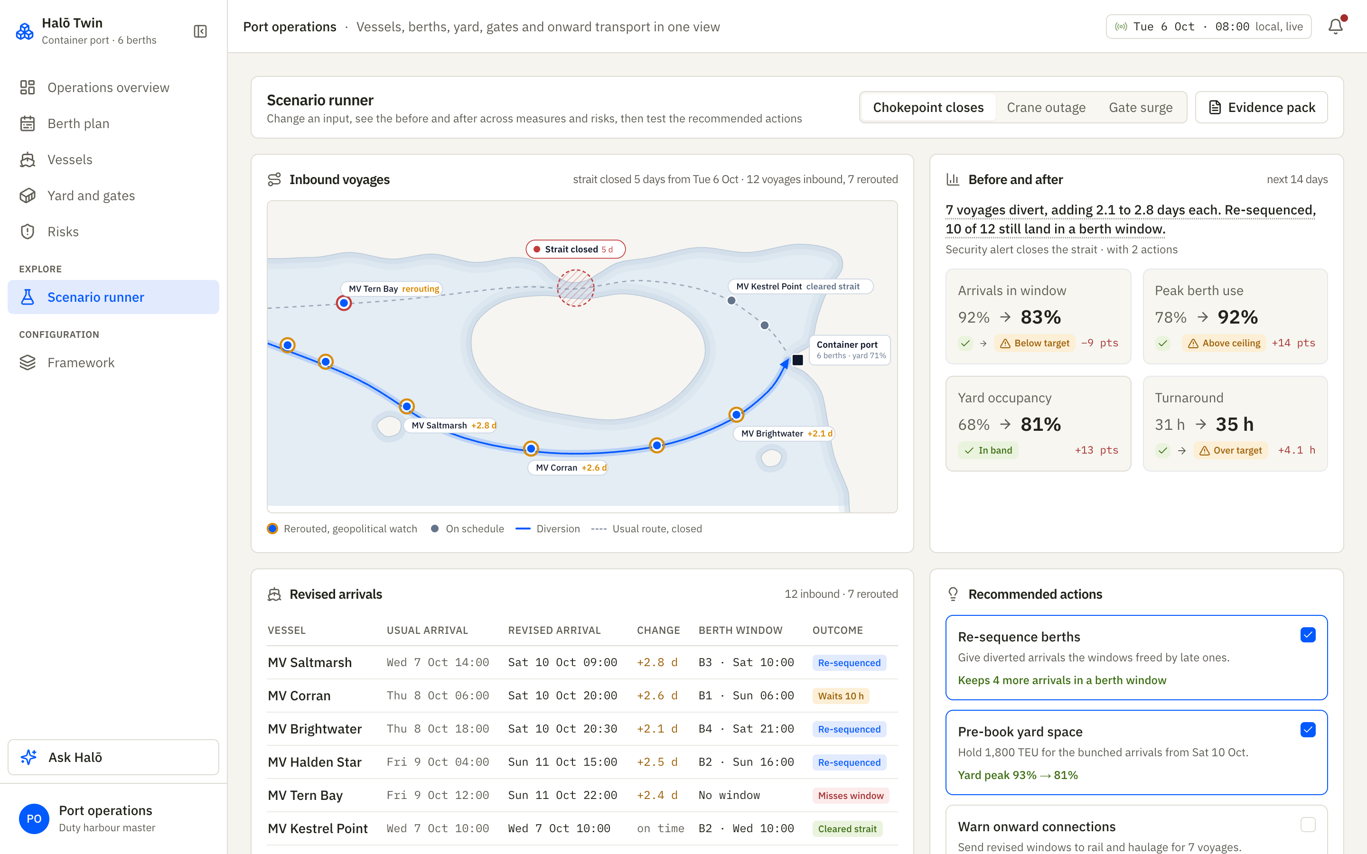1367x854 pixels.
Task: Click the Inbound voyages route icon
Action: [274, 180]
